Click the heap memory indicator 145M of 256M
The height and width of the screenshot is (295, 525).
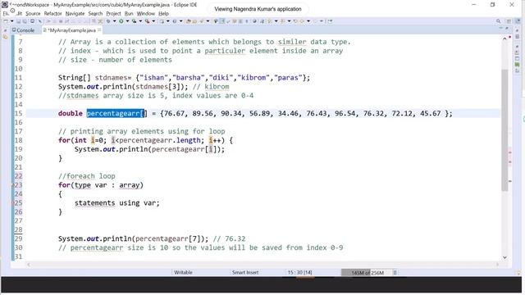tap(367, 273)
